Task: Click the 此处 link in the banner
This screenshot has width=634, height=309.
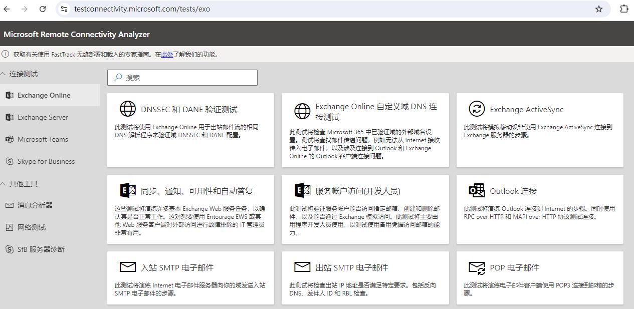Action: point(167,54)
